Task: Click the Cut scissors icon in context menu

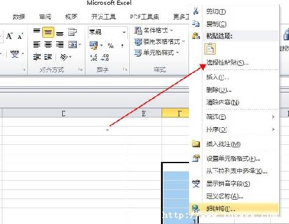Action: 196,11
